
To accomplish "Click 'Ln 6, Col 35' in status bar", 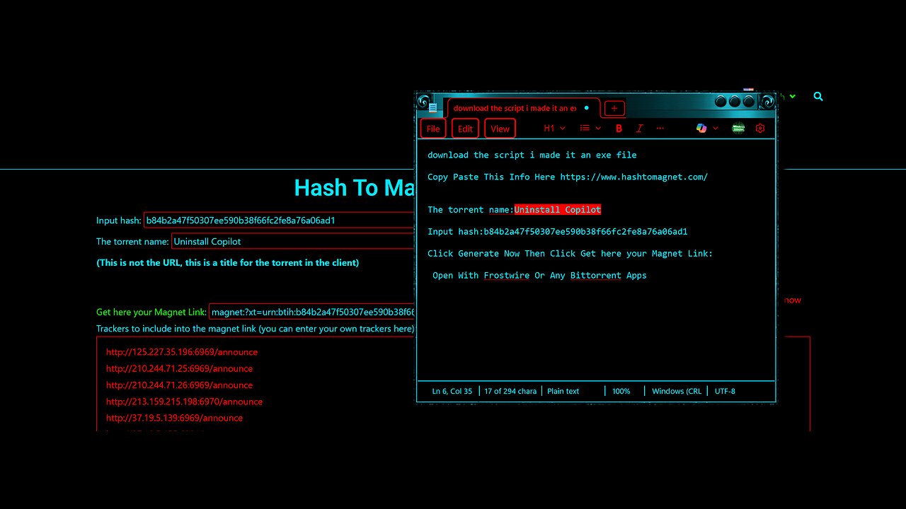I will pyautogui.click(x=452, y=391).
